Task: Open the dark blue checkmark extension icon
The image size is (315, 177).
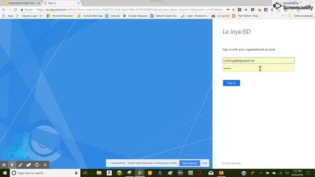Action: pos(266,10)
